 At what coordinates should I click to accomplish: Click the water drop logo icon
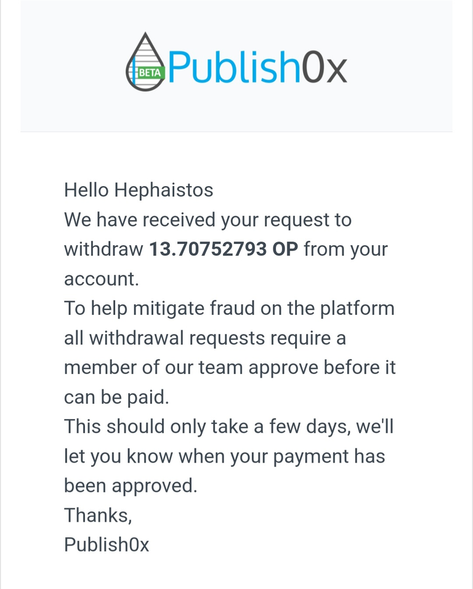pyautogui.click(x=145, y=62)
